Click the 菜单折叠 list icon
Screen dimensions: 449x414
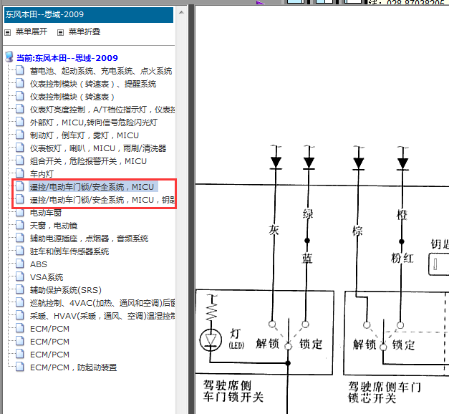point(60,32)
